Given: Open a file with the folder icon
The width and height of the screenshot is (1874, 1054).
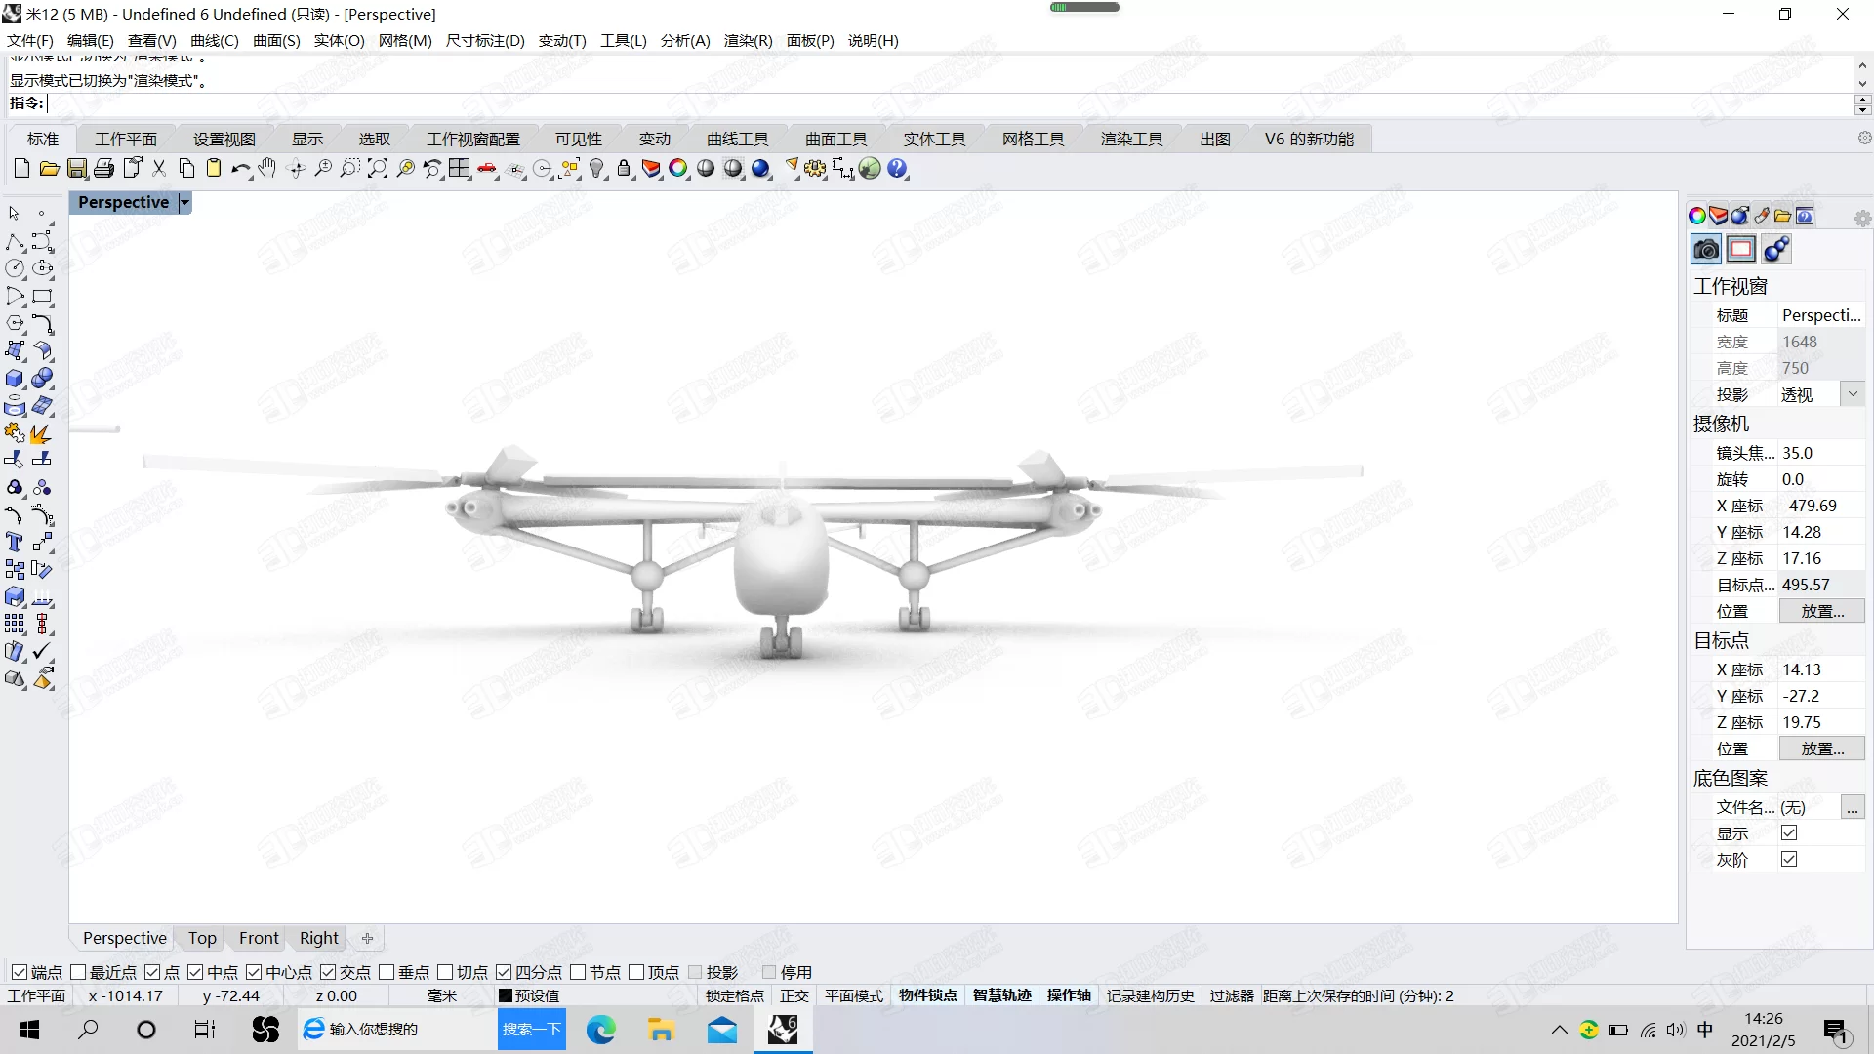Looking at the screenshot, I should coord(49,169).
